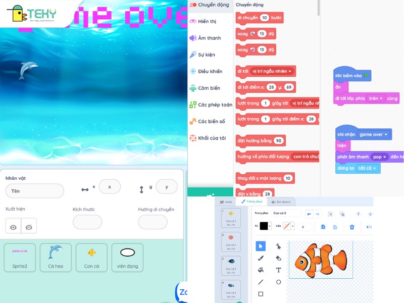Expand the 'game over' message dropdown
Viewport: 404px width, 303px height.
(x=374, y=135)
